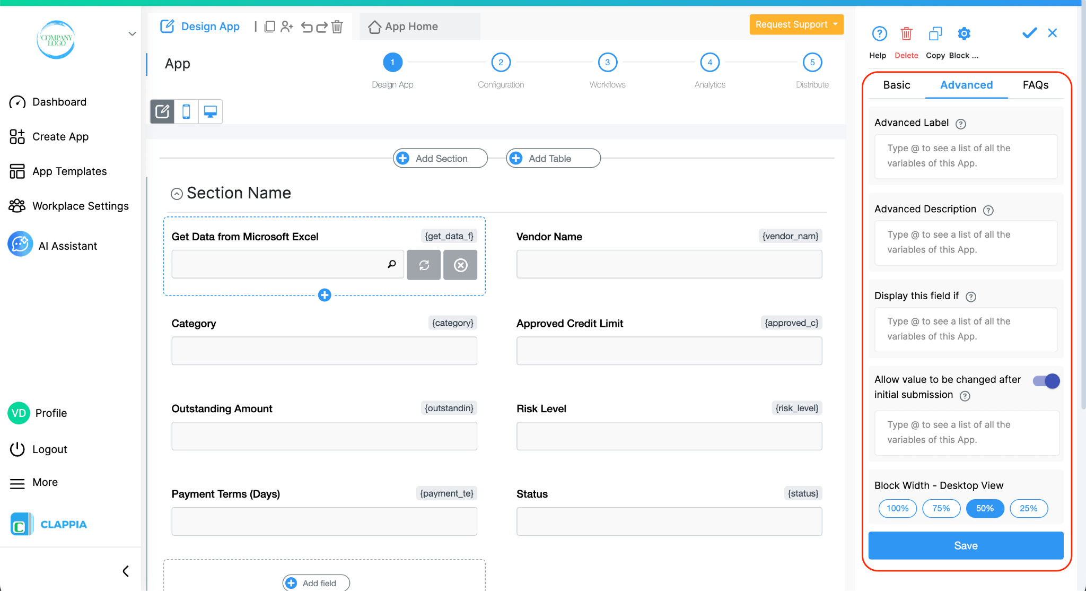The width and height of the screenshot is (1086, 591).
Task: Expand the company logo dropdown chevron
Action: 132,34
